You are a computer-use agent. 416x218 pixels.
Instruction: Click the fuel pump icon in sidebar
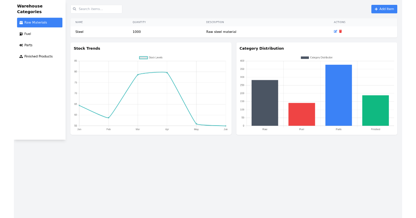(20, 34)
